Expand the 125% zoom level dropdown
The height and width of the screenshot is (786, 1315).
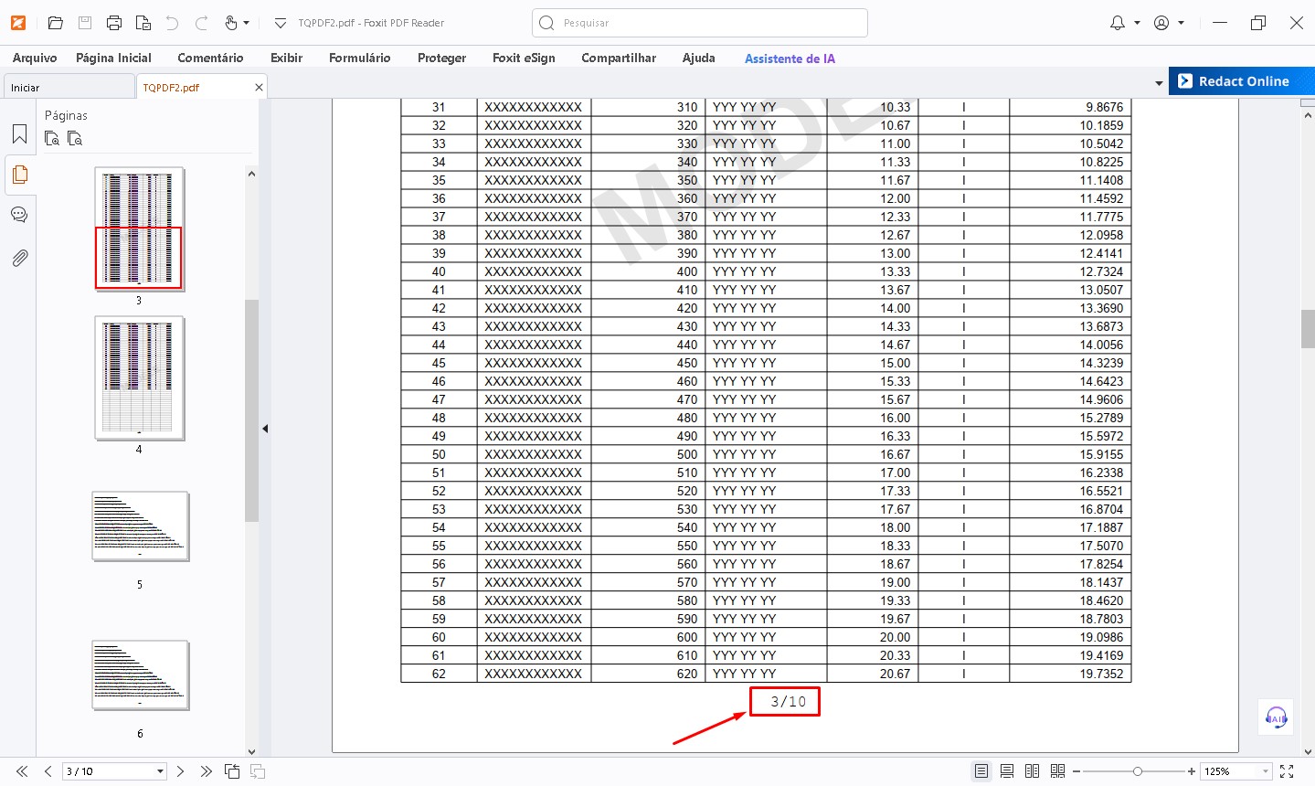tap(1266, 771)
